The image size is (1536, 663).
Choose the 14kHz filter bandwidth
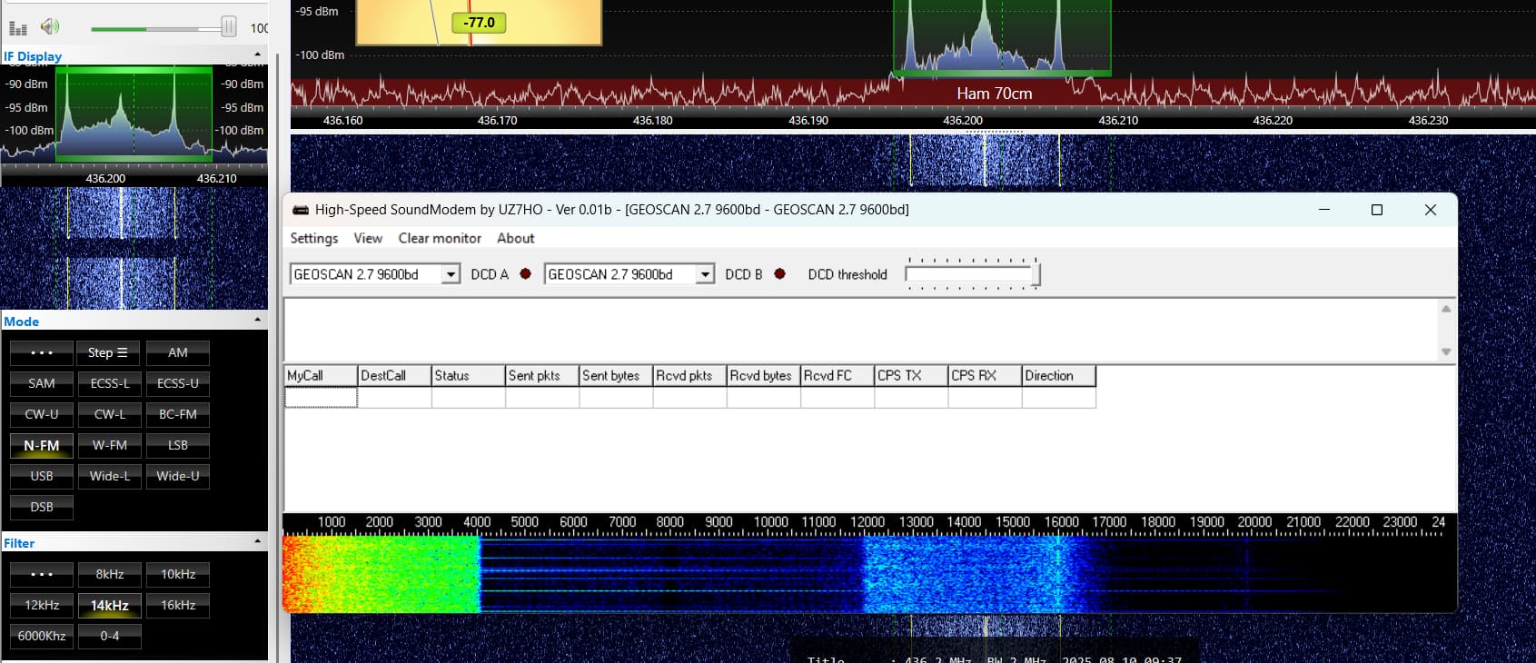coord(110,605)
